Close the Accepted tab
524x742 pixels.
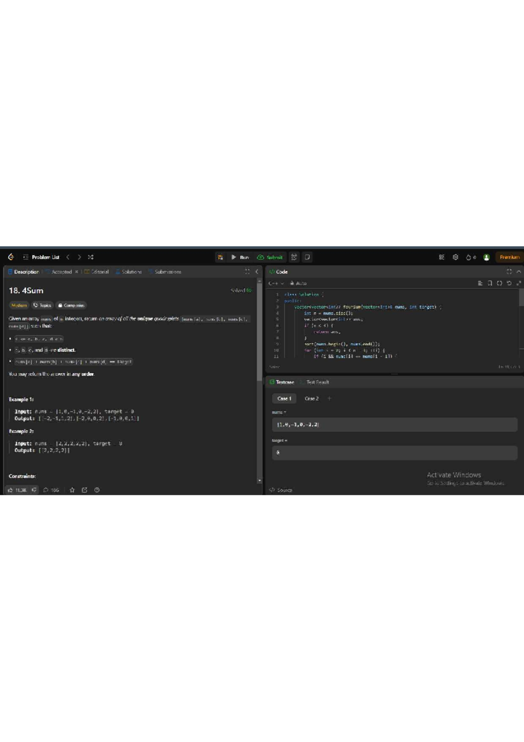pyautogui.click(x=76, y=272)
